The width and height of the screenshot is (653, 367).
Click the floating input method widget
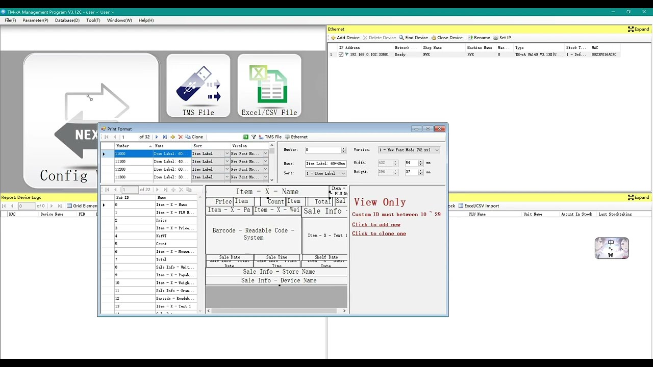(x=612, y=248)
